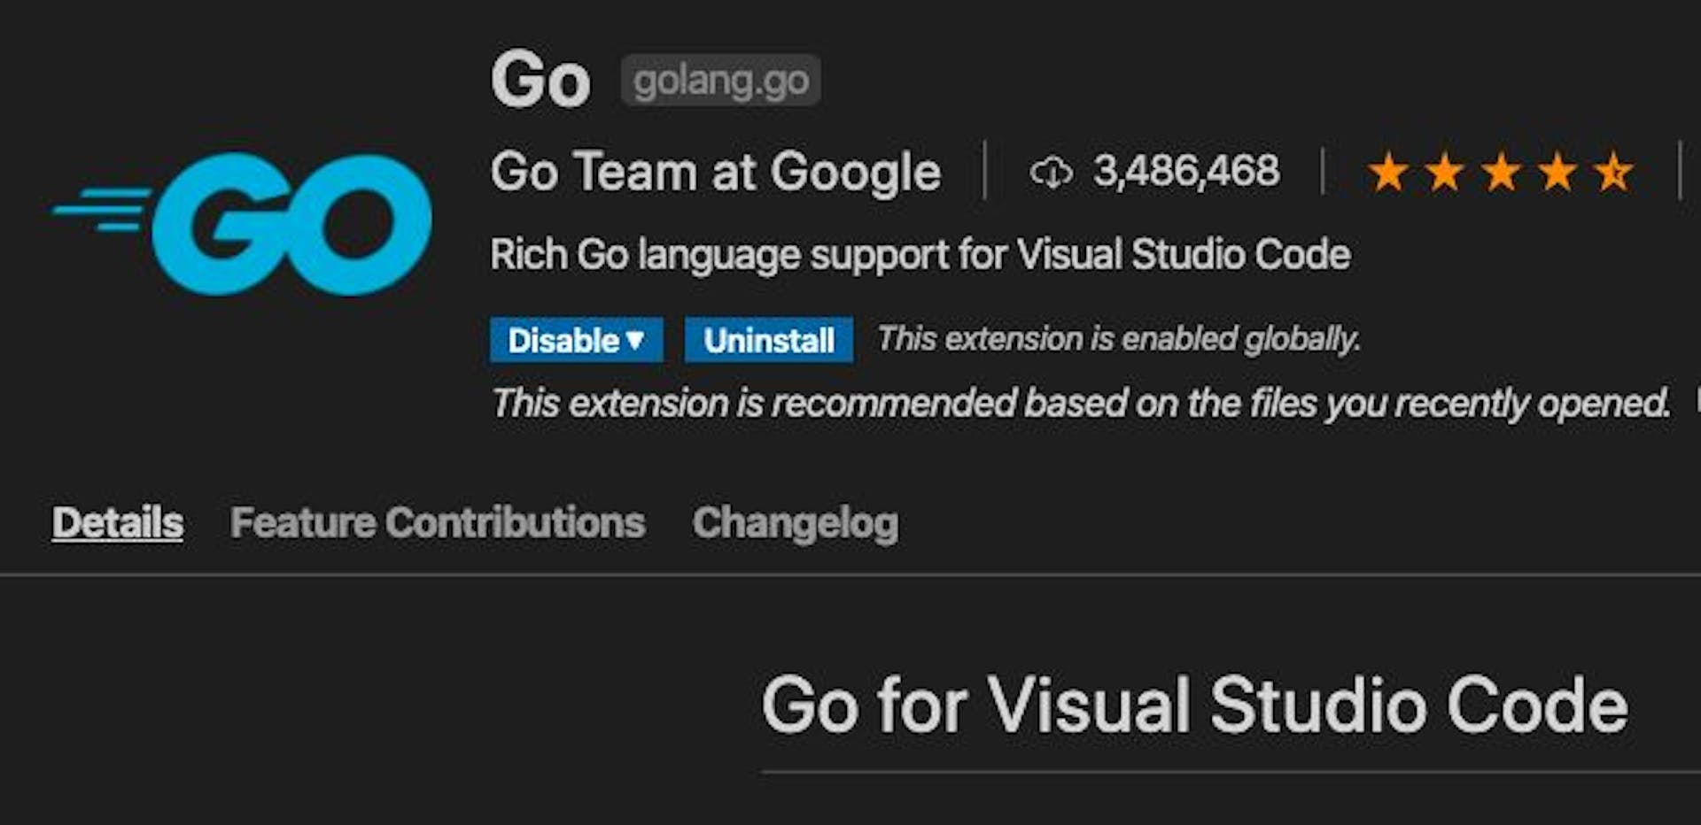Click the cloud download install icon

(1051, 172)
